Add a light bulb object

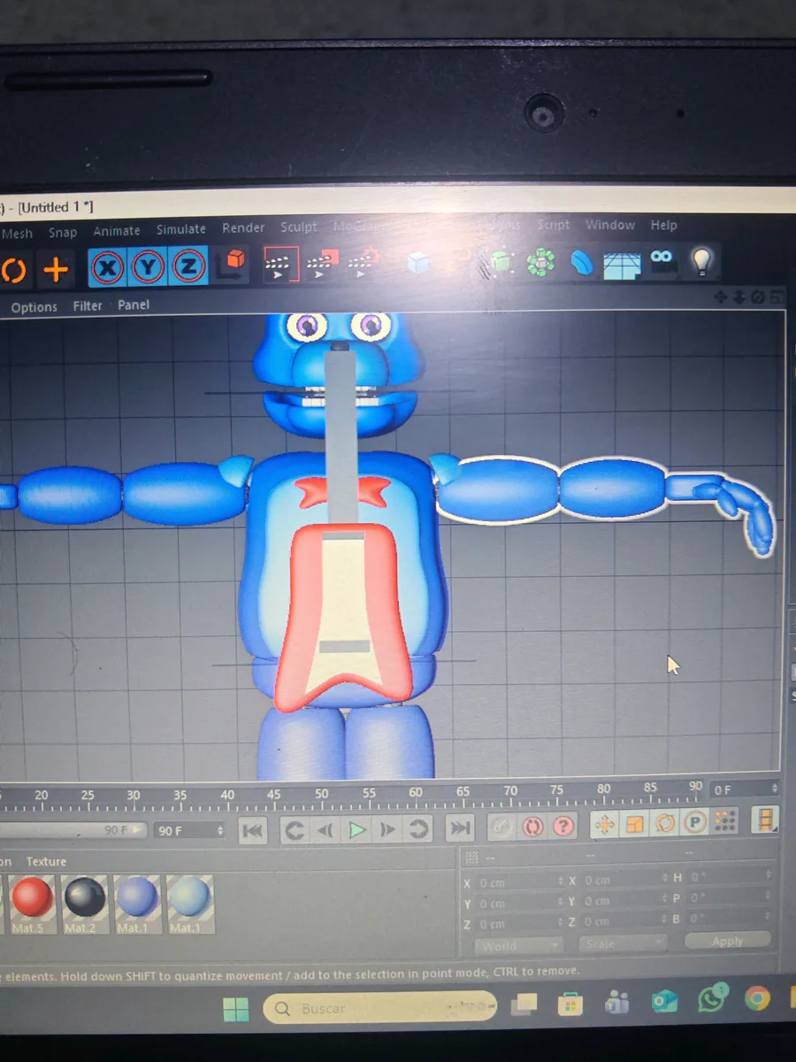point(701,261)
